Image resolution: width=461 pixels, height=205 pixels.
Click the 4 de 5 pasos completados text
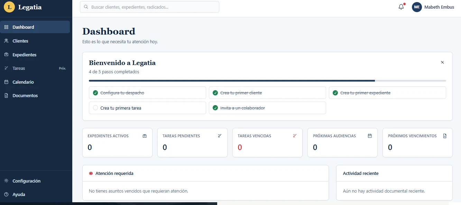114,72
